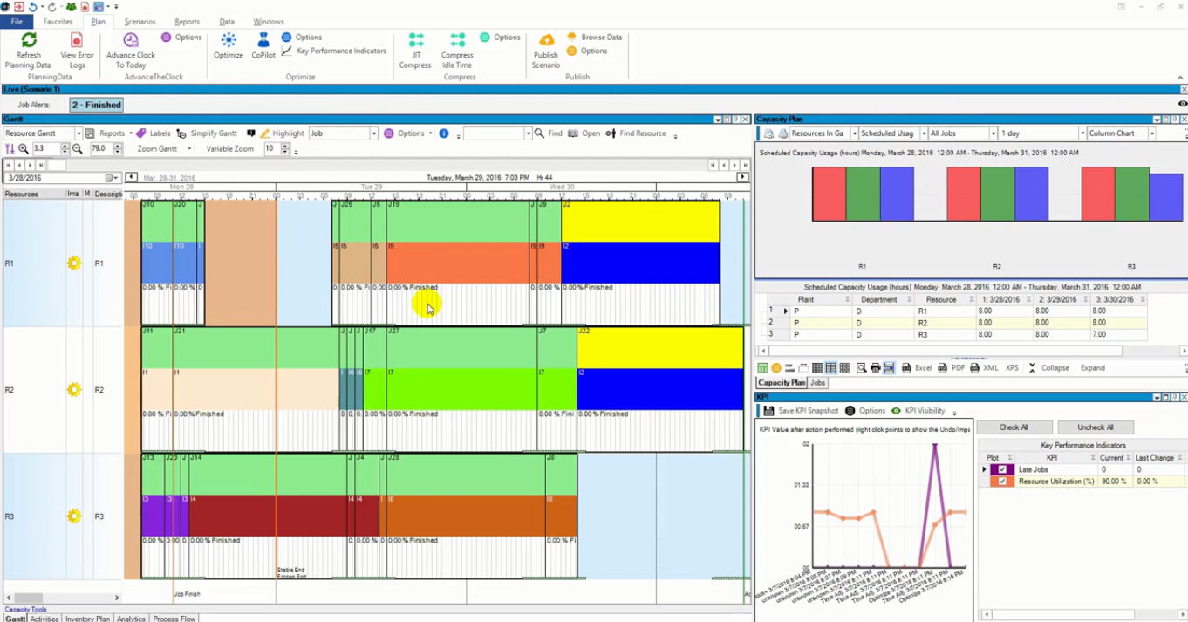Toggle the Late Jobs plot checkbox

1002,469
